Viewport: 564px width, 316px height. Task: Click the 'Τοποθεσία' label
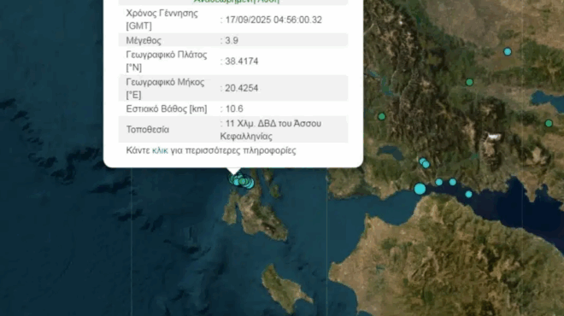pos(148,130)
